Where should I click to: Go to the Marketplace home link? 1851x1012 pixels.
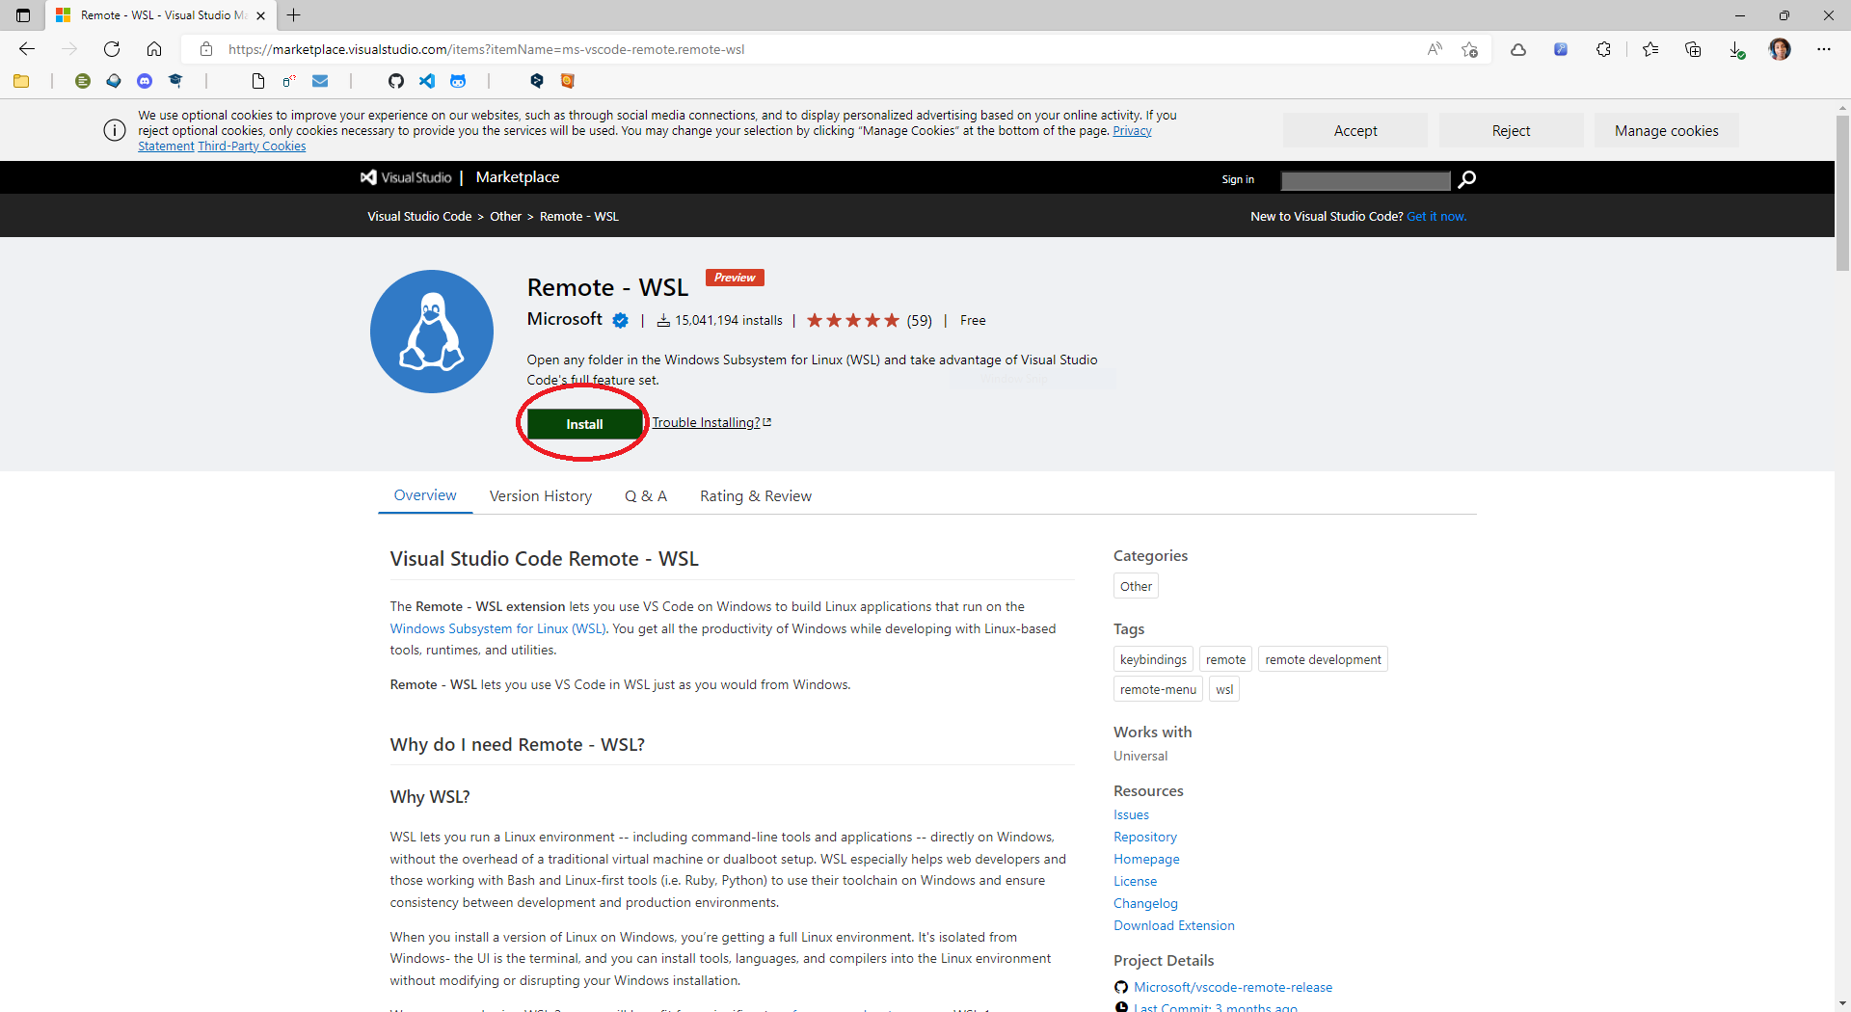coord(518,177)
